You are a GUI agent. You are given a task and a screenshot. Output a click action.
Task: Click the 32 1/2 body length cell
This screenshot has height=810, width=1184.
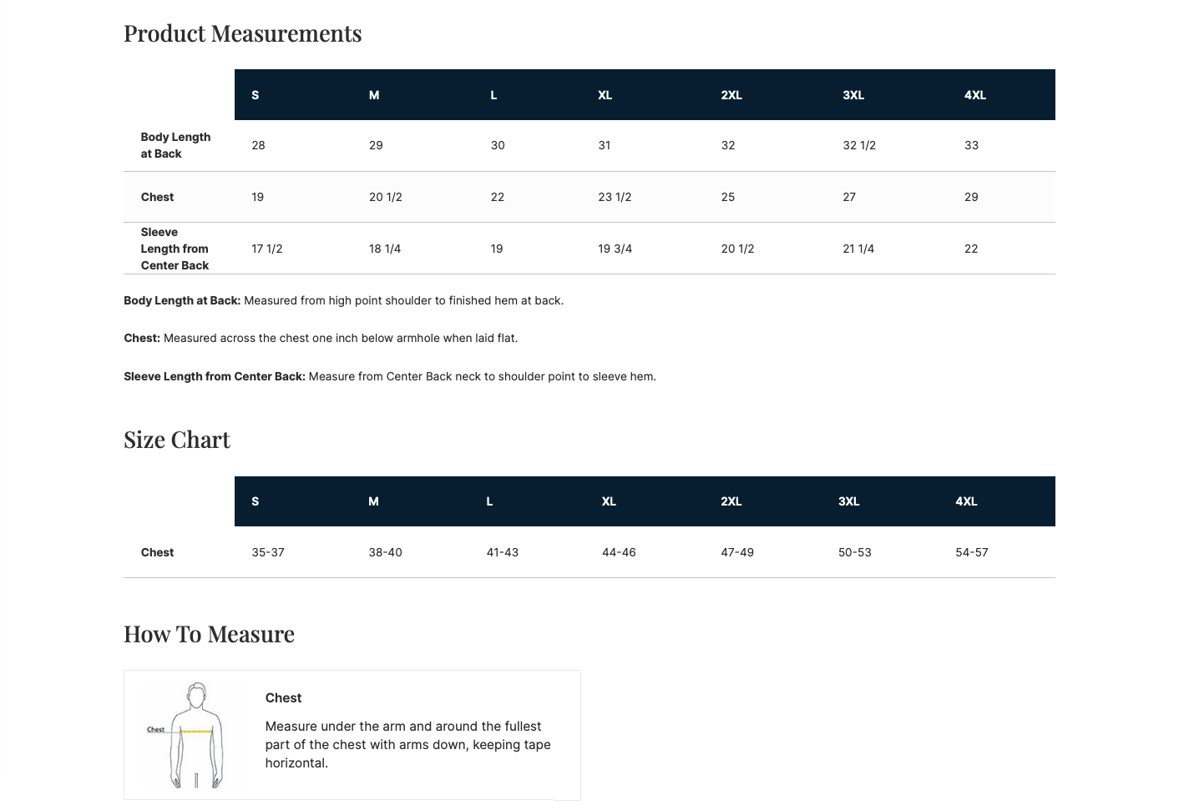tap(859, 145)
